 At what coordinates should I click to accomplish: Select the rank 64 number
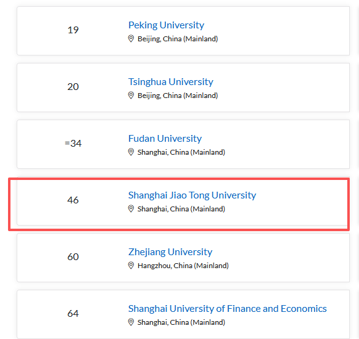pyautogui.click(x=73, y=314)
